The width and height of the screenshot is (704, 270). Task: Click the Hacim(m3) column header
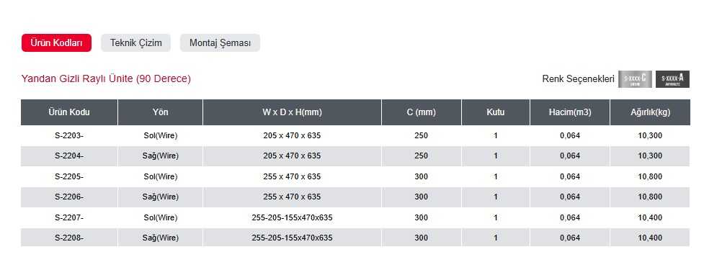tap(570, 112)
